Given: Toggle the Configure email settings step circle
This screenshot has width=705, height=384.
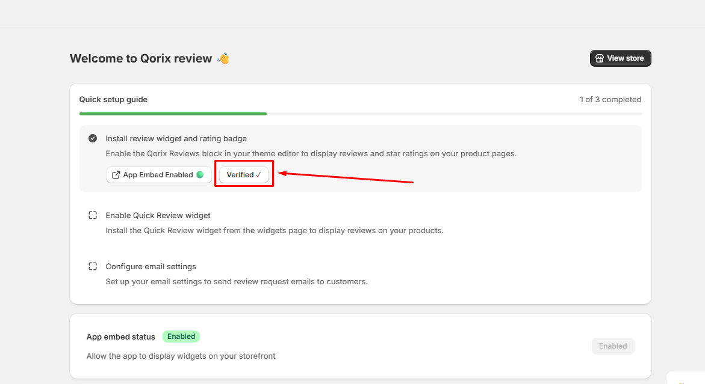Looking at the screenshot, I should click(93, 266).
